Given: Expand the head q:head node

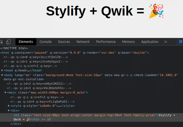Looking at the screenshot, I should [2, 70].
